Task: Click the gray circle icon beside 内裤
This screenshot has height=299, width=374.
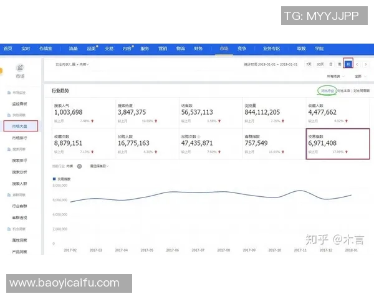Action: tap(79, 166)
